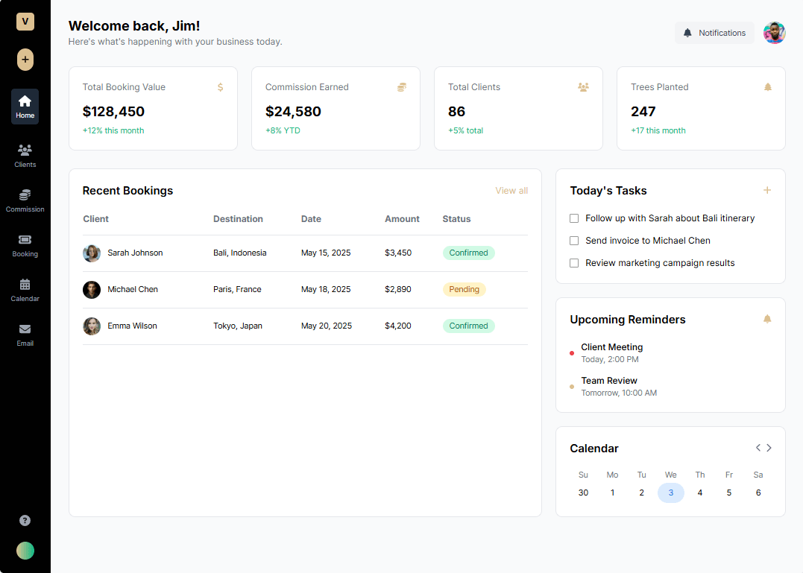
Task: Click 'View all' recent bookings link
Action: [x=511, y=191]
